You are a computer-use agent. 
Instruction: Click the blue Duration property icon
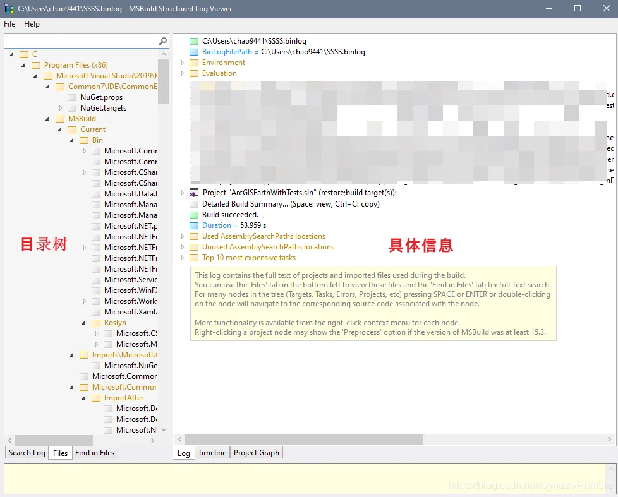click(193, 225)
